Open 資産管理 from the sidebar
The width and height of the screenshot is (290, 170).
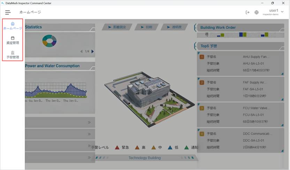click(13, 40)
